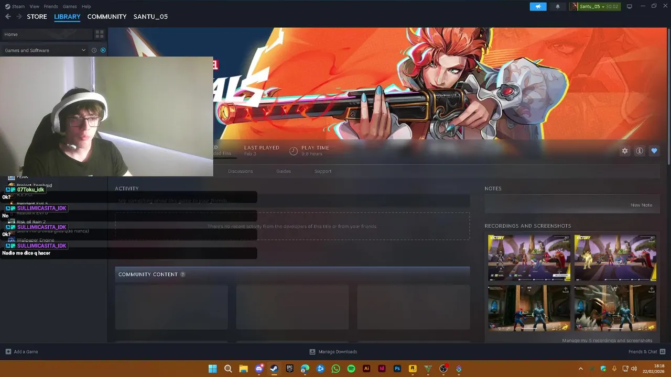Open Manage Downloads icon at bottom
671x377 pixels.
pos(312,352)
